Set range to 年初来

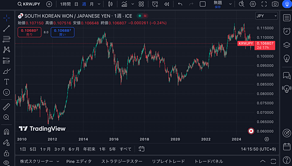[89, 149]
